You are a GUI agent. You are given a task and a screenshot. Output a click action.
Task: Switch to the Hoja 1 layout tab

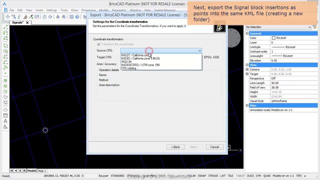coord(41,170)
